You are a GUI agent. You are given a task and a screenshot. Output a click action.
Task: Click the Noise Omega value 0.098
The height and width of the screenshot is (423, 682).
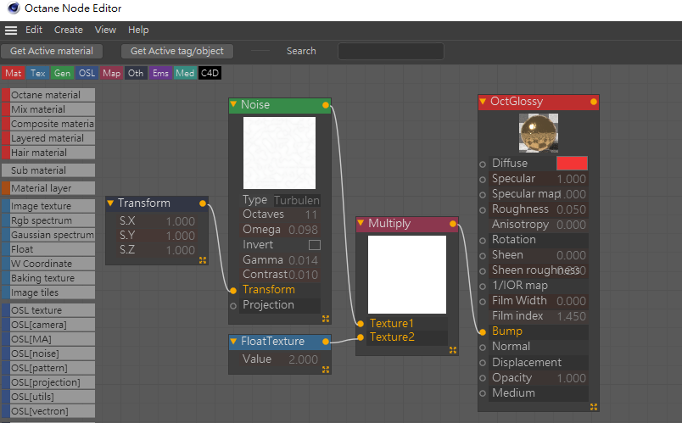coord(303,230)
